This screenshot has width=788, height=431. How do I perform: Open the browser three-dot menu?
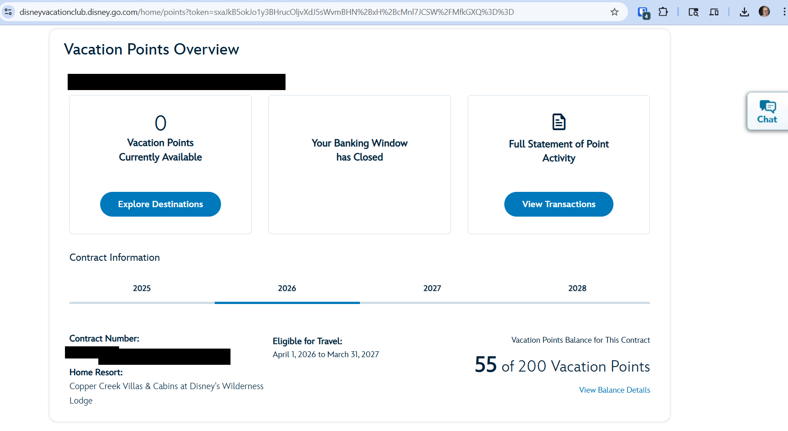[x=784, y=12]
